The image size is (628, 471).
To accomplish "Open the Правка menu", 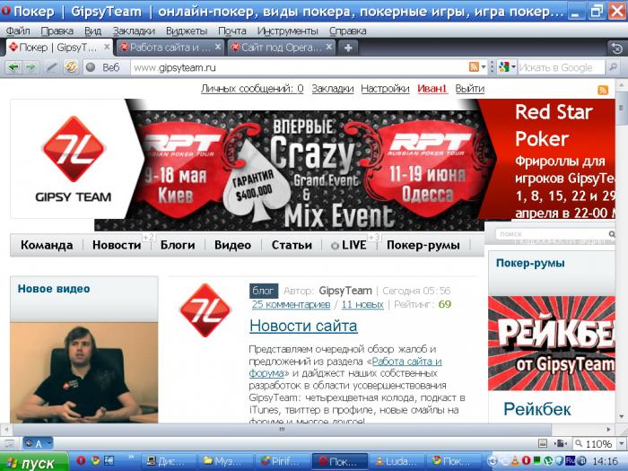I will coord(57,31).
